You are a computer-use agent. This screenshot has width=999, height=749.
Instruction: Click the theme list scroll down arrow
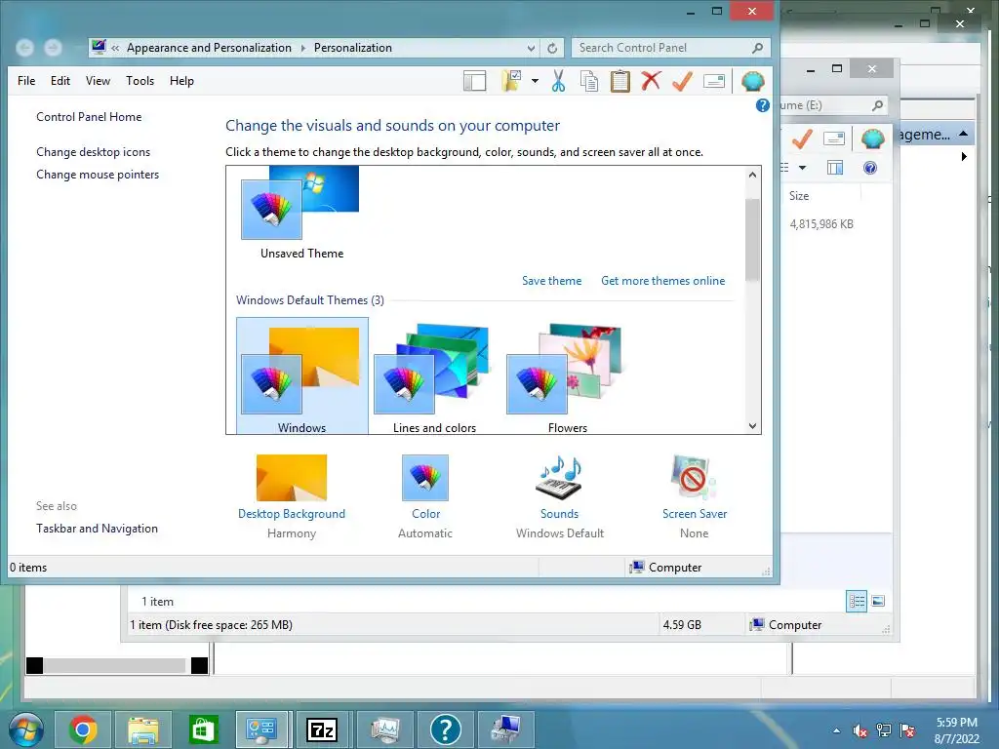click(x=752, y=426)
